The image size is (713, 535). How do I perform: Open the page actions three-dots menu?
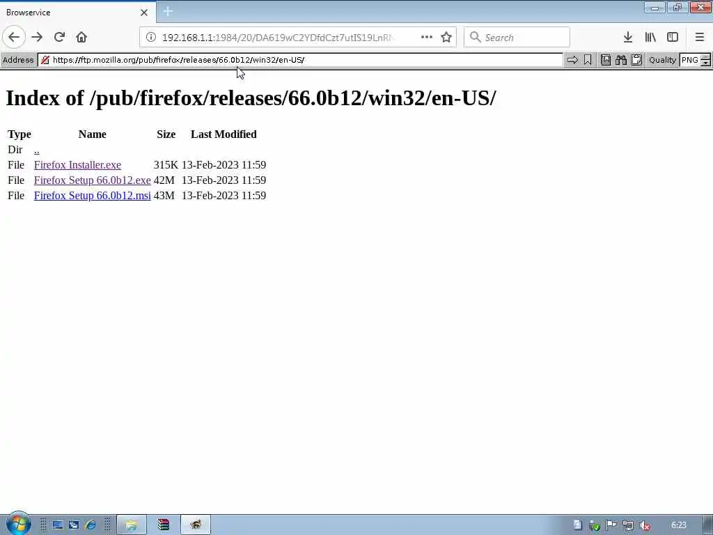click(x=427, y=38)
